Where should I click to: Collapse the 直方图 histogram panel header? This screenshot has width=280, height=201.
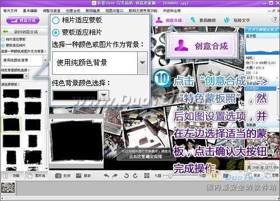[x=262, y=36]
